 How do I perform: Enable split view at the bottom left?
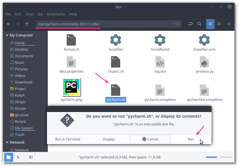click(x=30, y=157)
